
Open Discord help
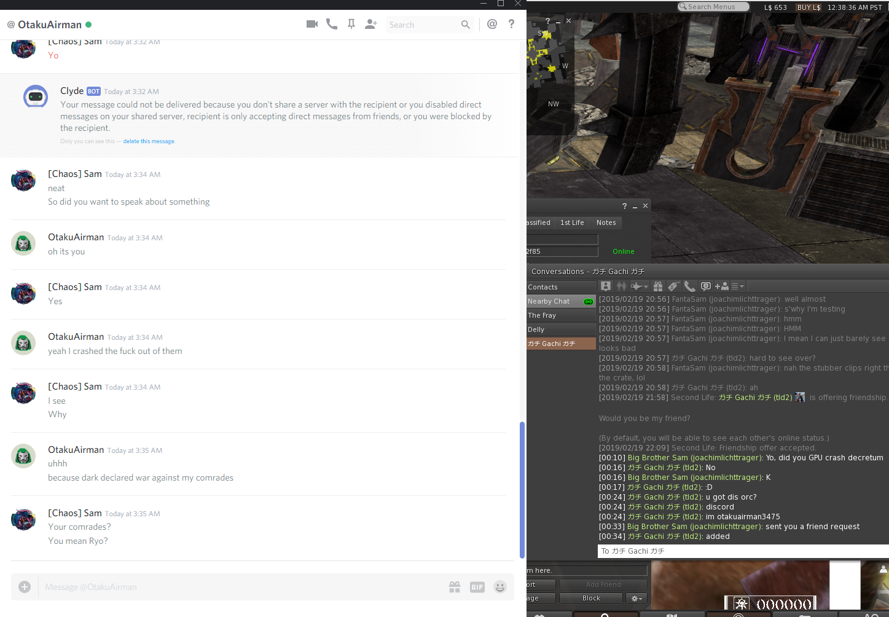(511, 24)
